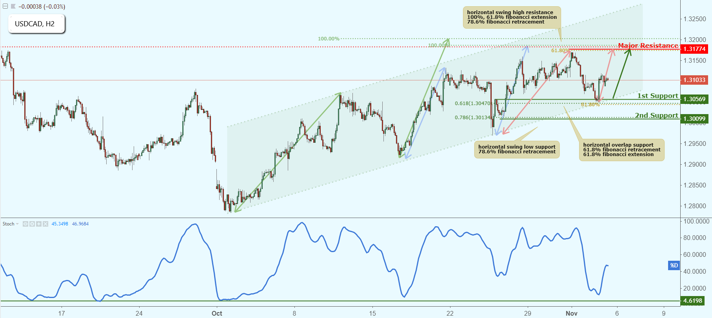
Task: Click the Stoch value 46.9684
Action: tap(80, 224)
